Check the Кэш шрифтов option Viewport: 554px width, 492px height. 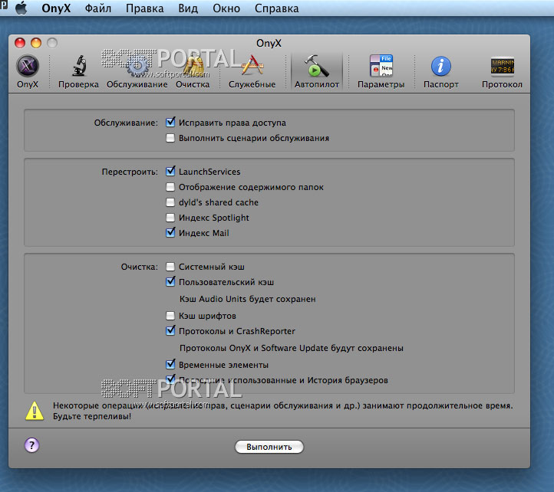tap(170, 316)
